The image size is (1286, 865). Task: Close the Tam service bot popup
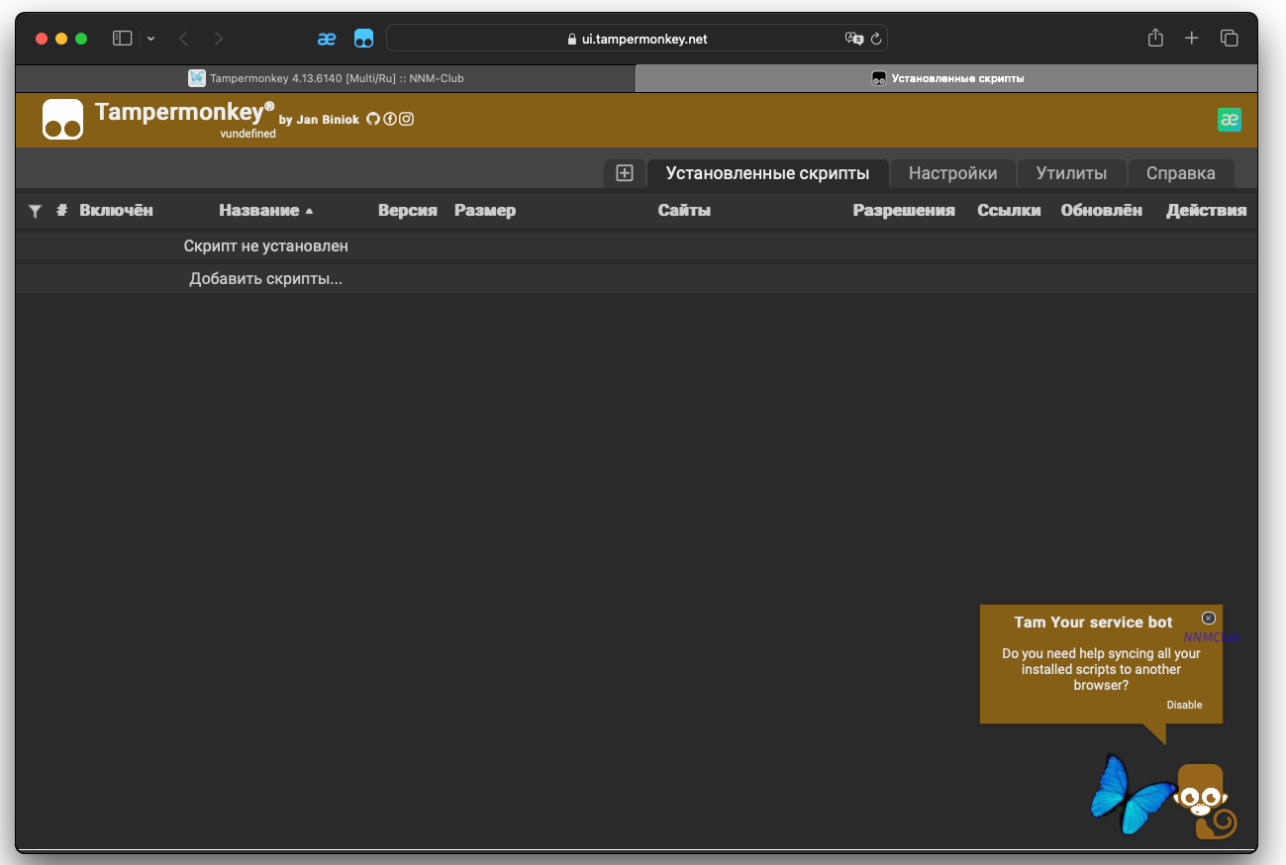(1209, 618)
